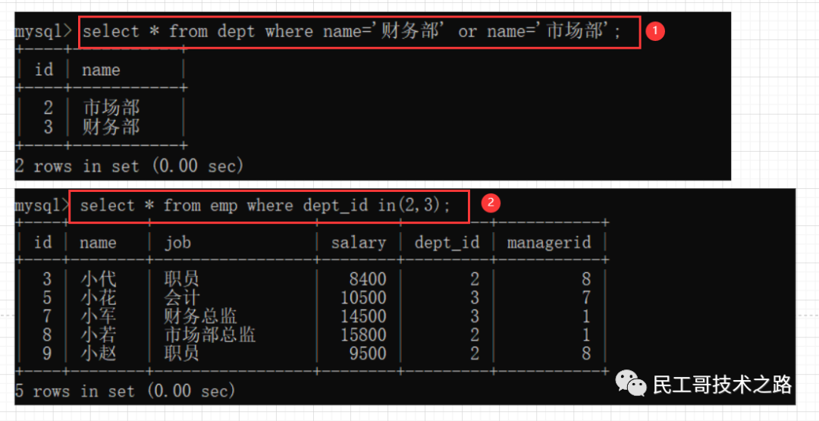Click the 'dept_id' column header
Screen dimensions: 819x421
(447, 243)
